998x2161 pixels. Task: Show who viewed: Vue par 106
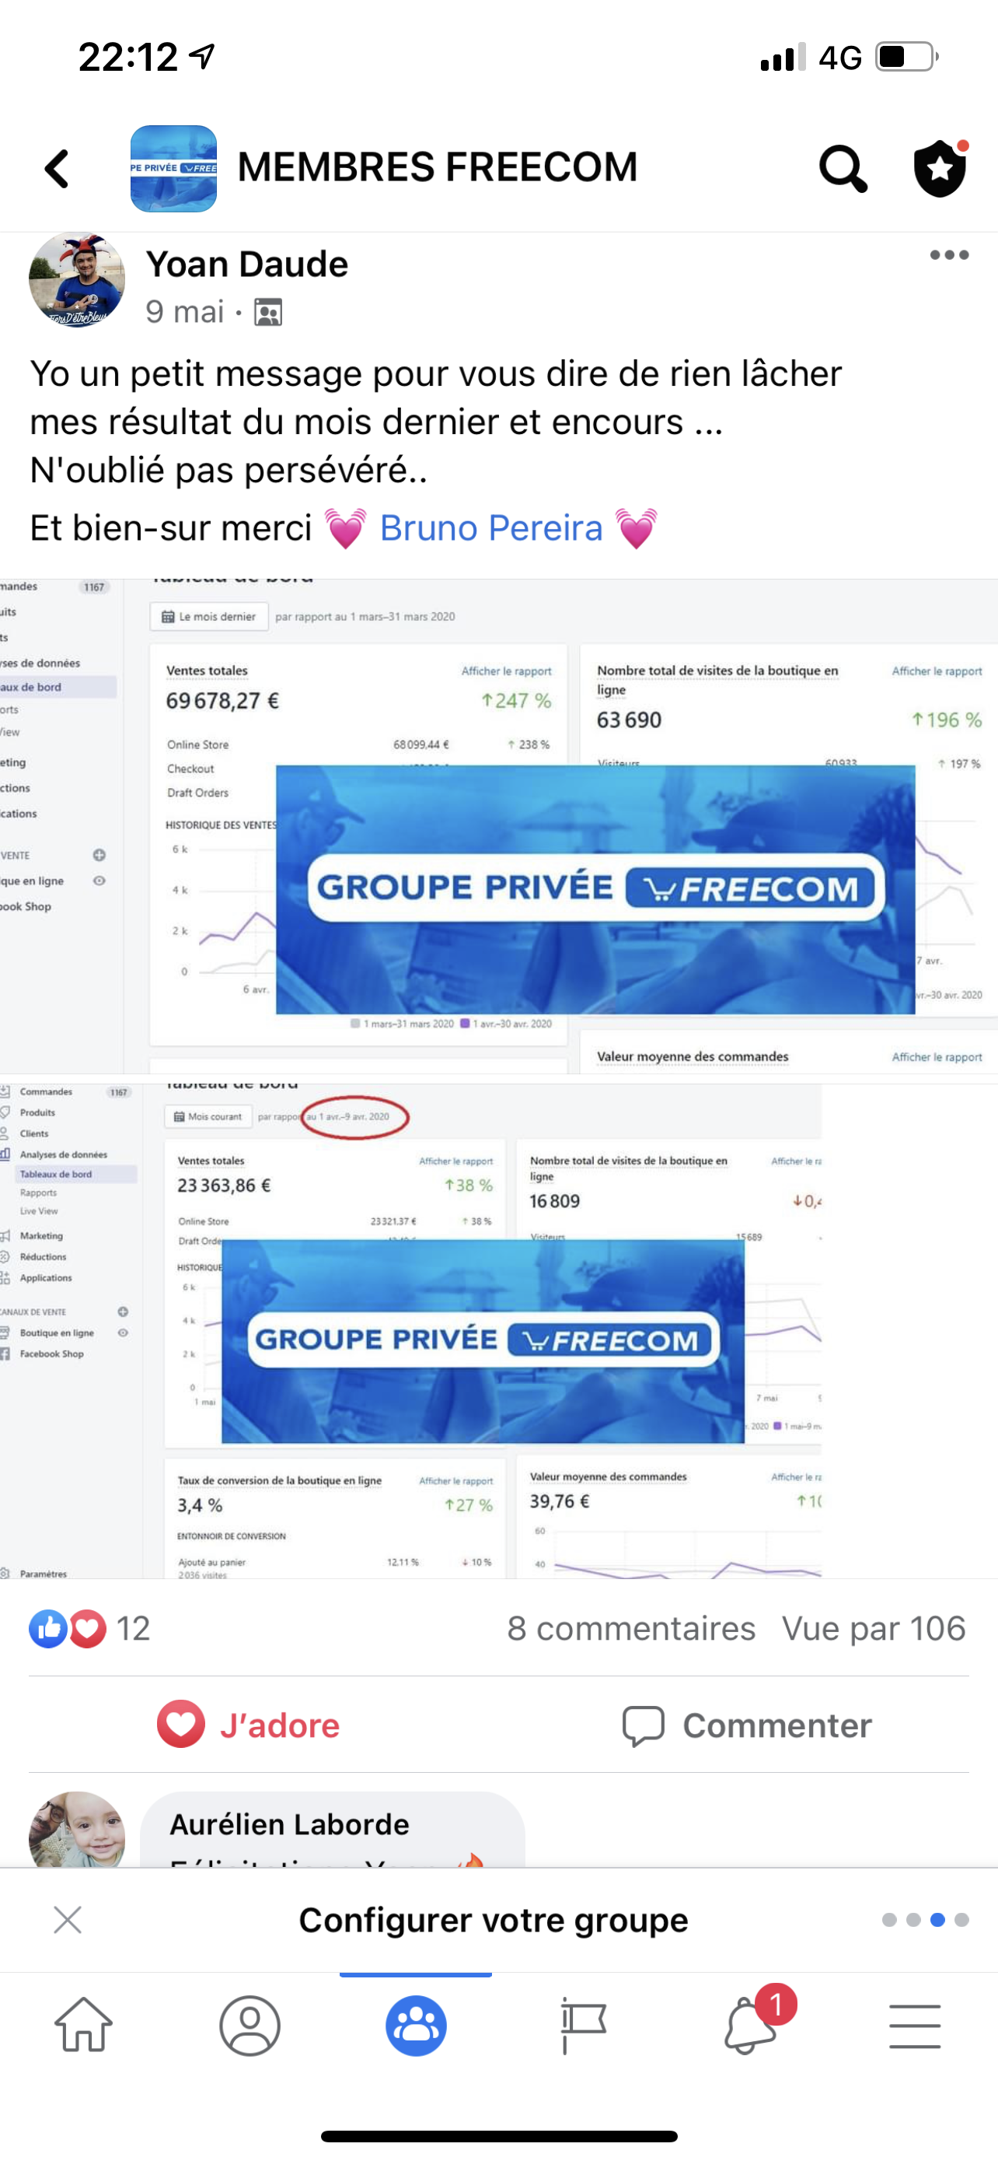coord(874,1629)
